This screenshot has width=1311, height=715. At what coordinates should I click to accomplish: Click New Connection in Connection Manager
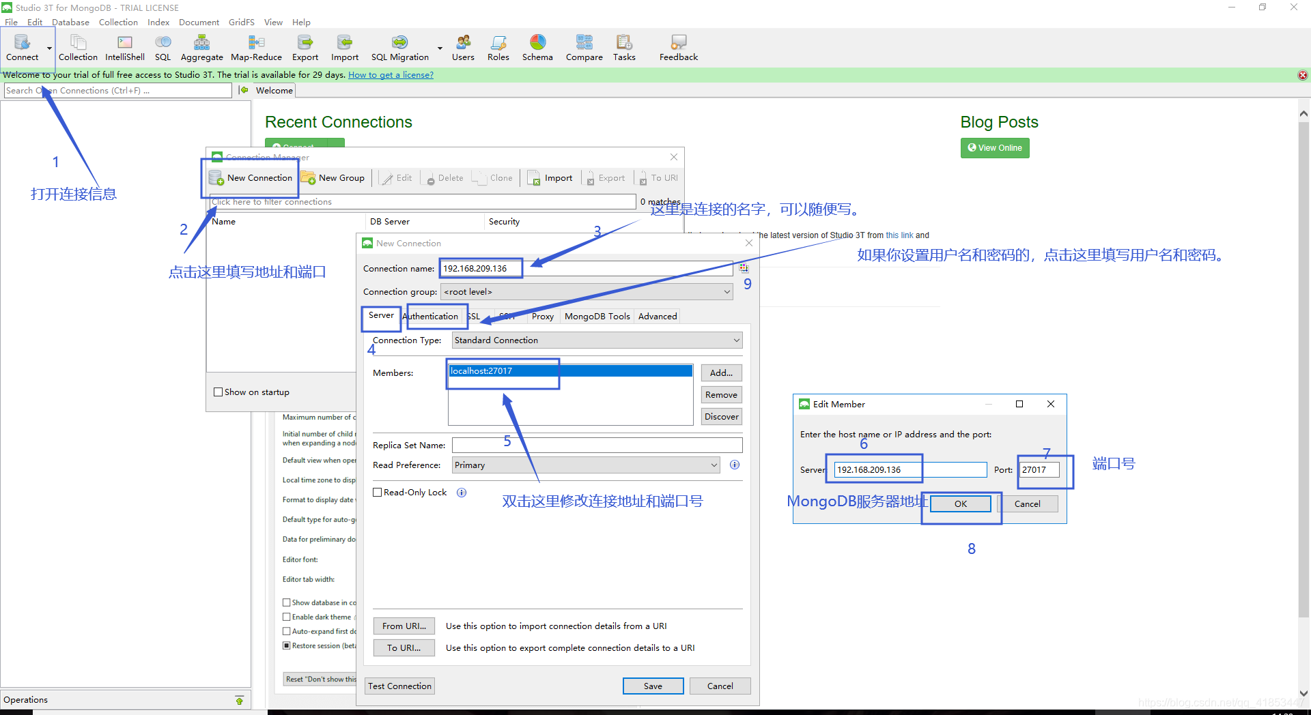251,178
